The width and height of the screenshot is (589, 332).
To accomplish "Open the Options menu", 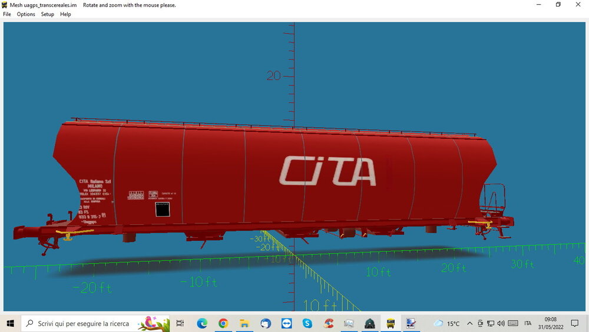I will pos(26,14).
